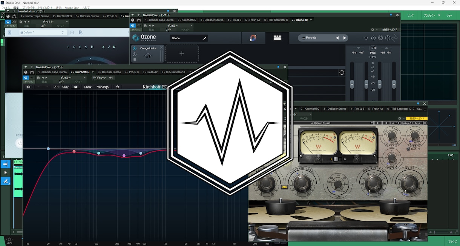Image resolution: width=460 pixels, height=246 pixels.
Task: Open Ozone module view grid icon
Action: pyautogui.click(x=278, y=38)
